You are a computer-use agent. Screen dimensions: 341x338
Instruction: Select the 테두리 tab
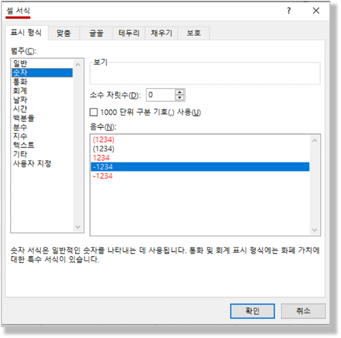click(x=129, y=33)
